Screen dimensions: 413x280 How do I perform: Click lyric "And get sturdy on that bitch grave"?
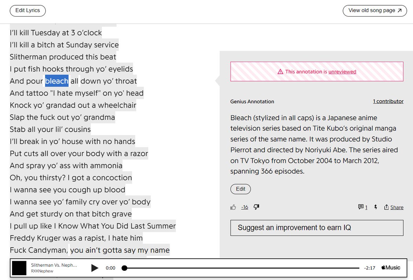click(71, 214)
